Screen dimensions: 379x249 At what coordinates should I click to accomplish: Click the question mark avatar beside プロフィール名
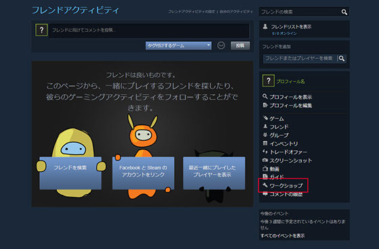click(268, 81)
